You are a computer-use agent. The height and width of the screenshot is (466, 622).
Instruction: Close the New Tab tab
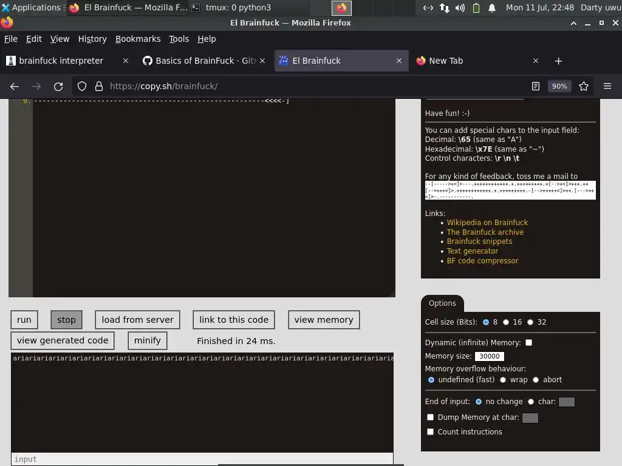tap(536, 61)
